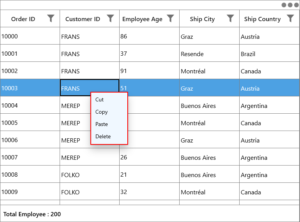Select employee age cell 32
300x222 pixels.
point(150,191)
